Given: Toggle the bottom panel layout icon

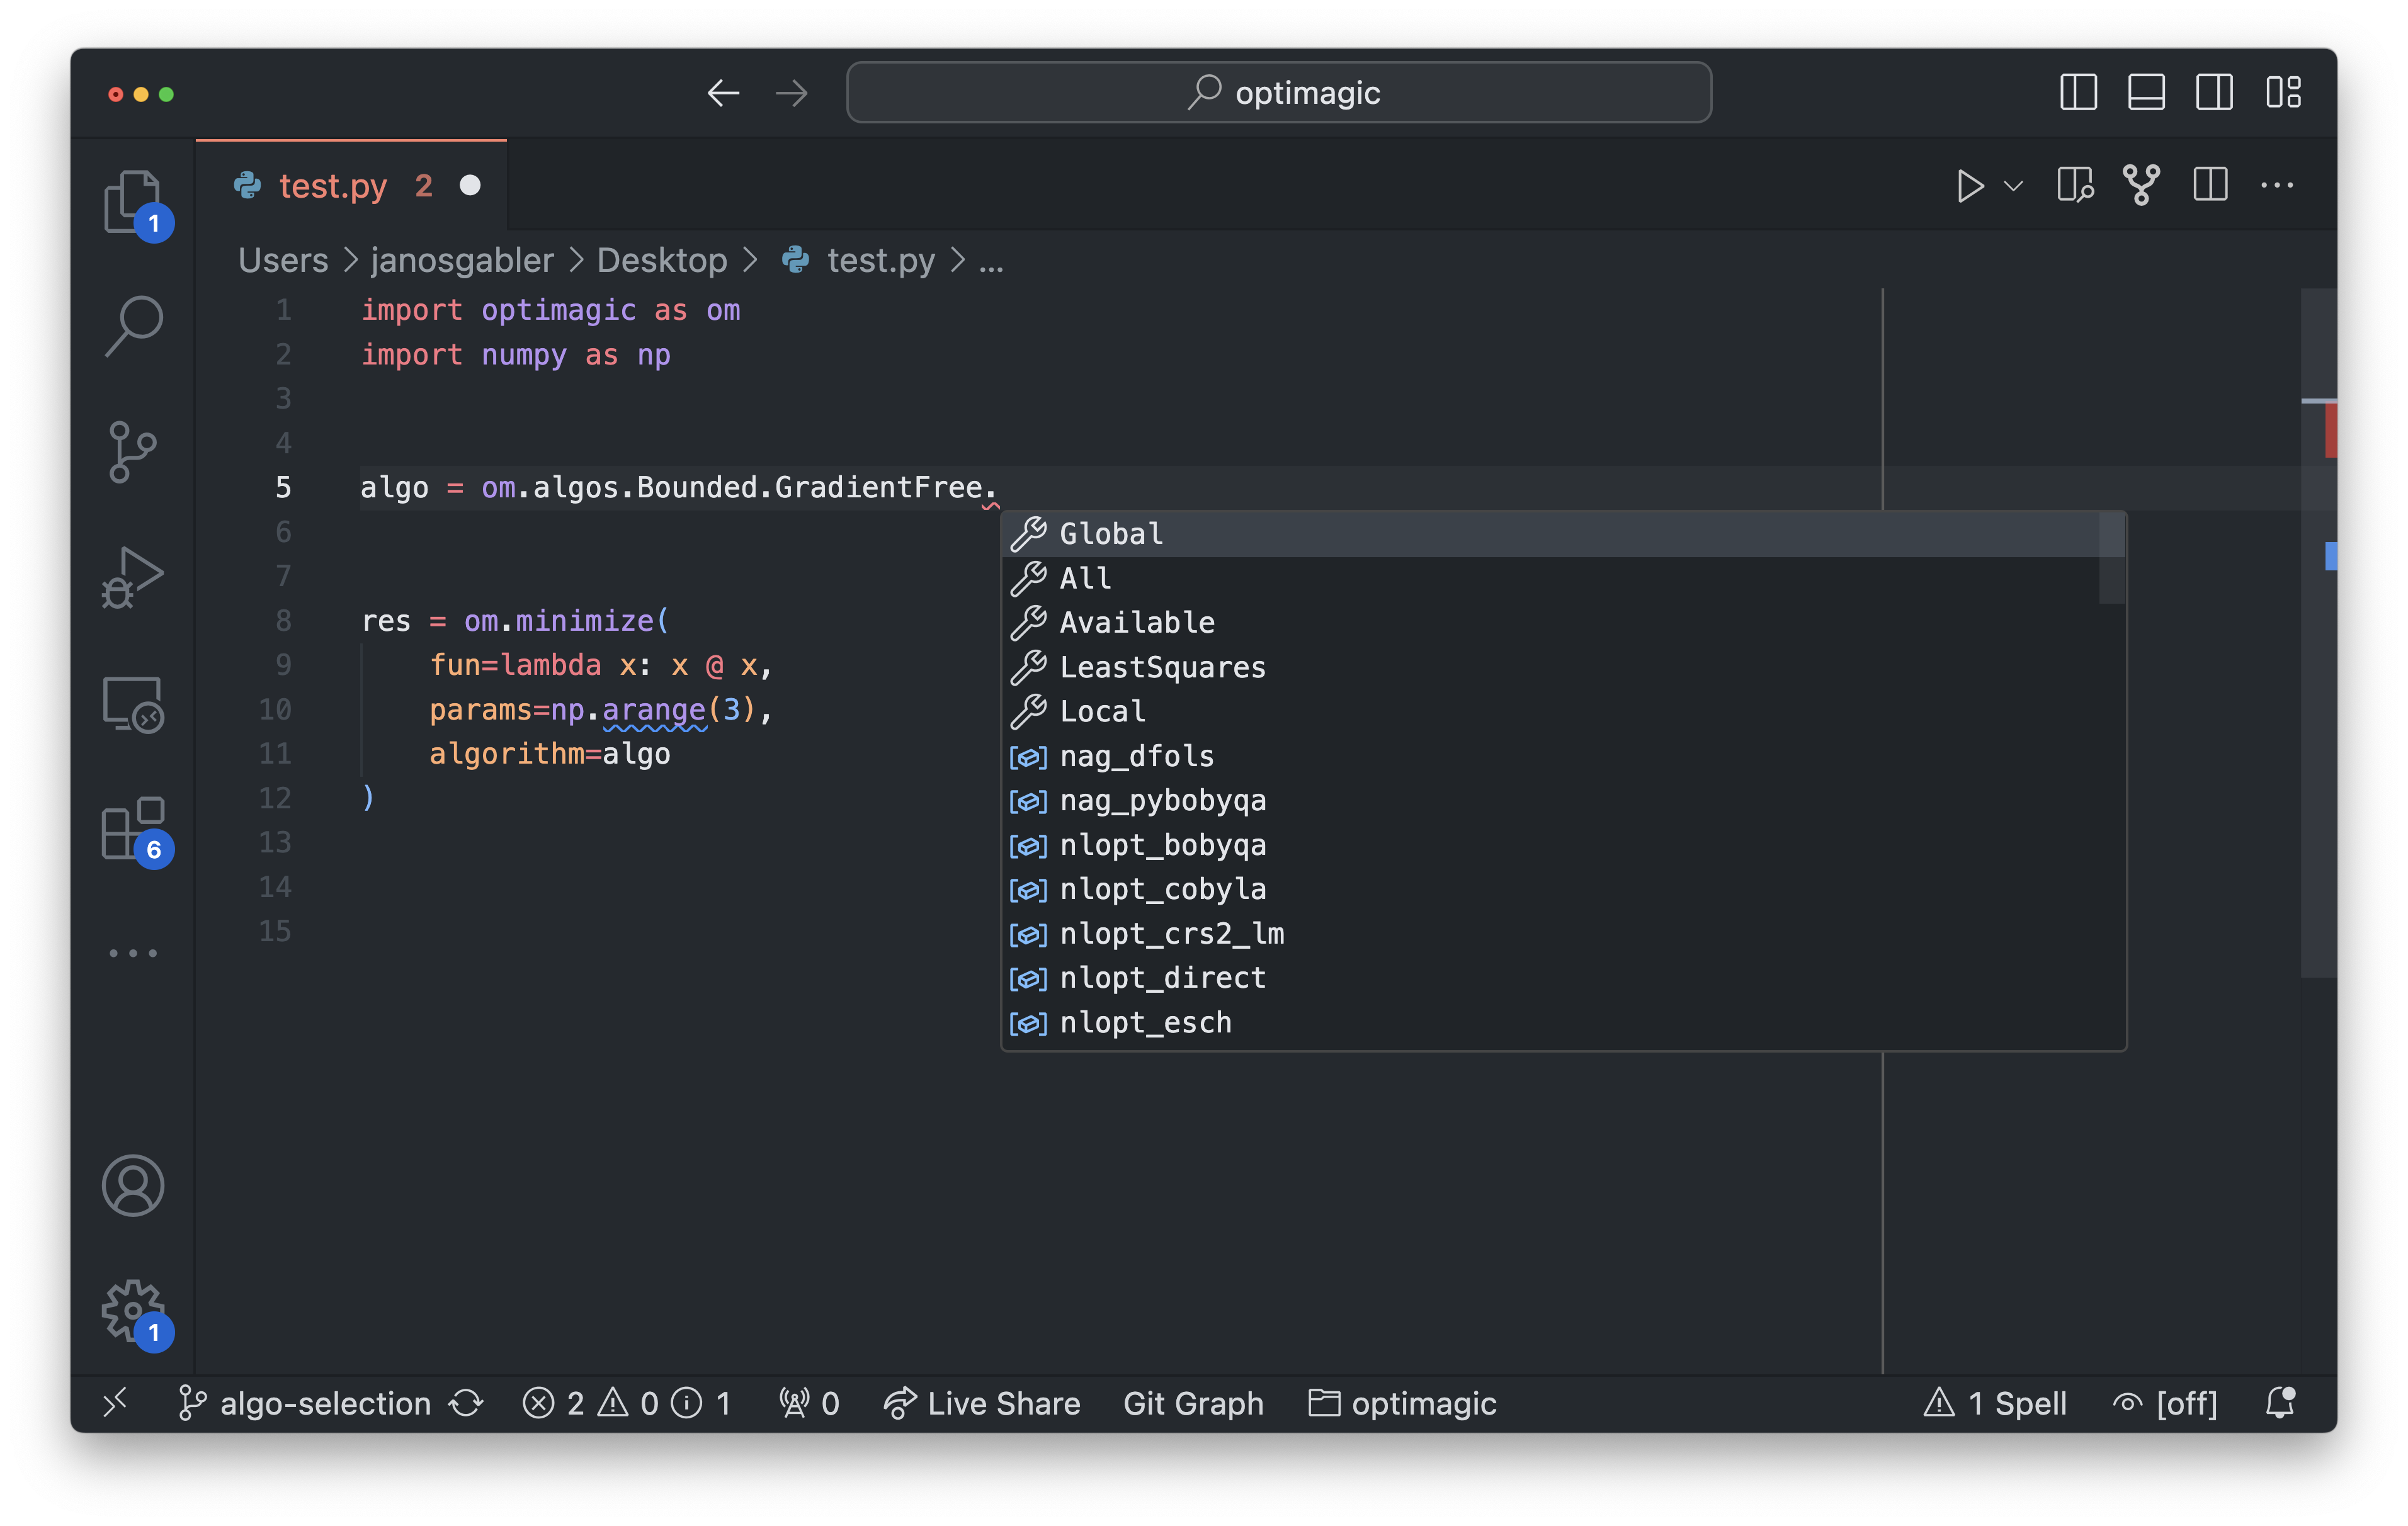Looking at the screenshot, I should (2146, 93).
